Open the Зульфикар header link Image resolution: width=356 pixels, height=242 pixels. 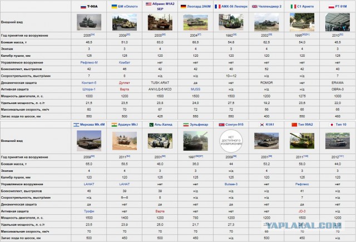(199, 125)
